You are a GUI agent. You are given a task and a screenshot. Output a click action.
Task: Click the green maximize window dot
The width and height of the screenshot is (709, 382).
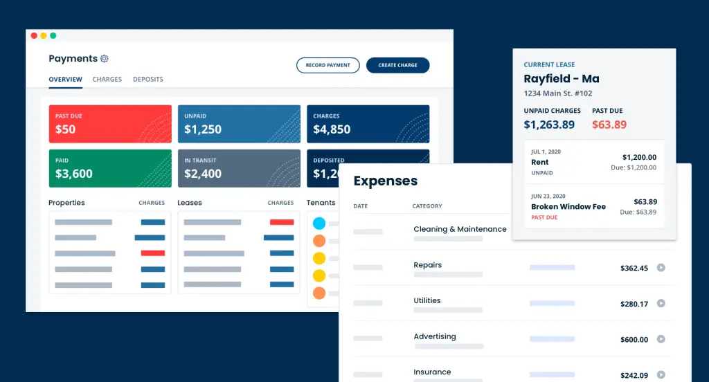tap(53, 35)
